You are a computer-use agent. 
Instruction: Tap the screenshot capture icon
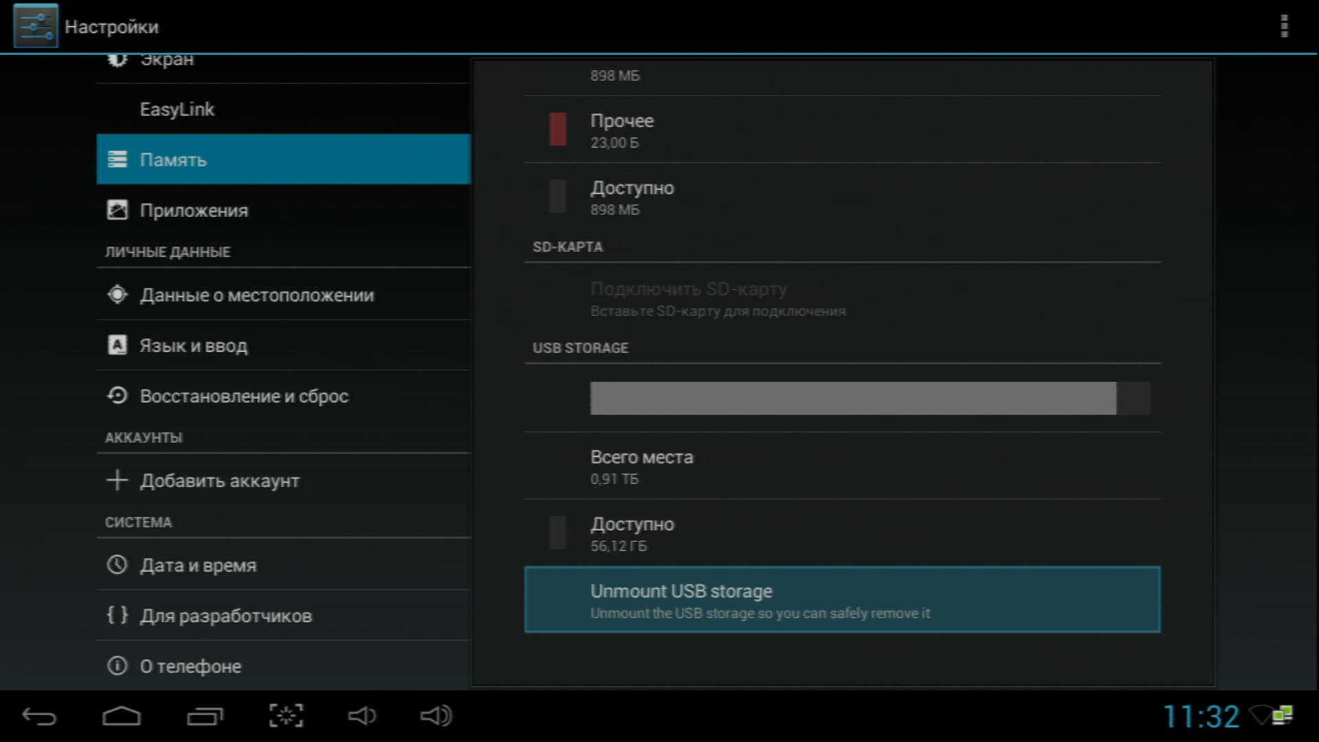coord(286,716)
